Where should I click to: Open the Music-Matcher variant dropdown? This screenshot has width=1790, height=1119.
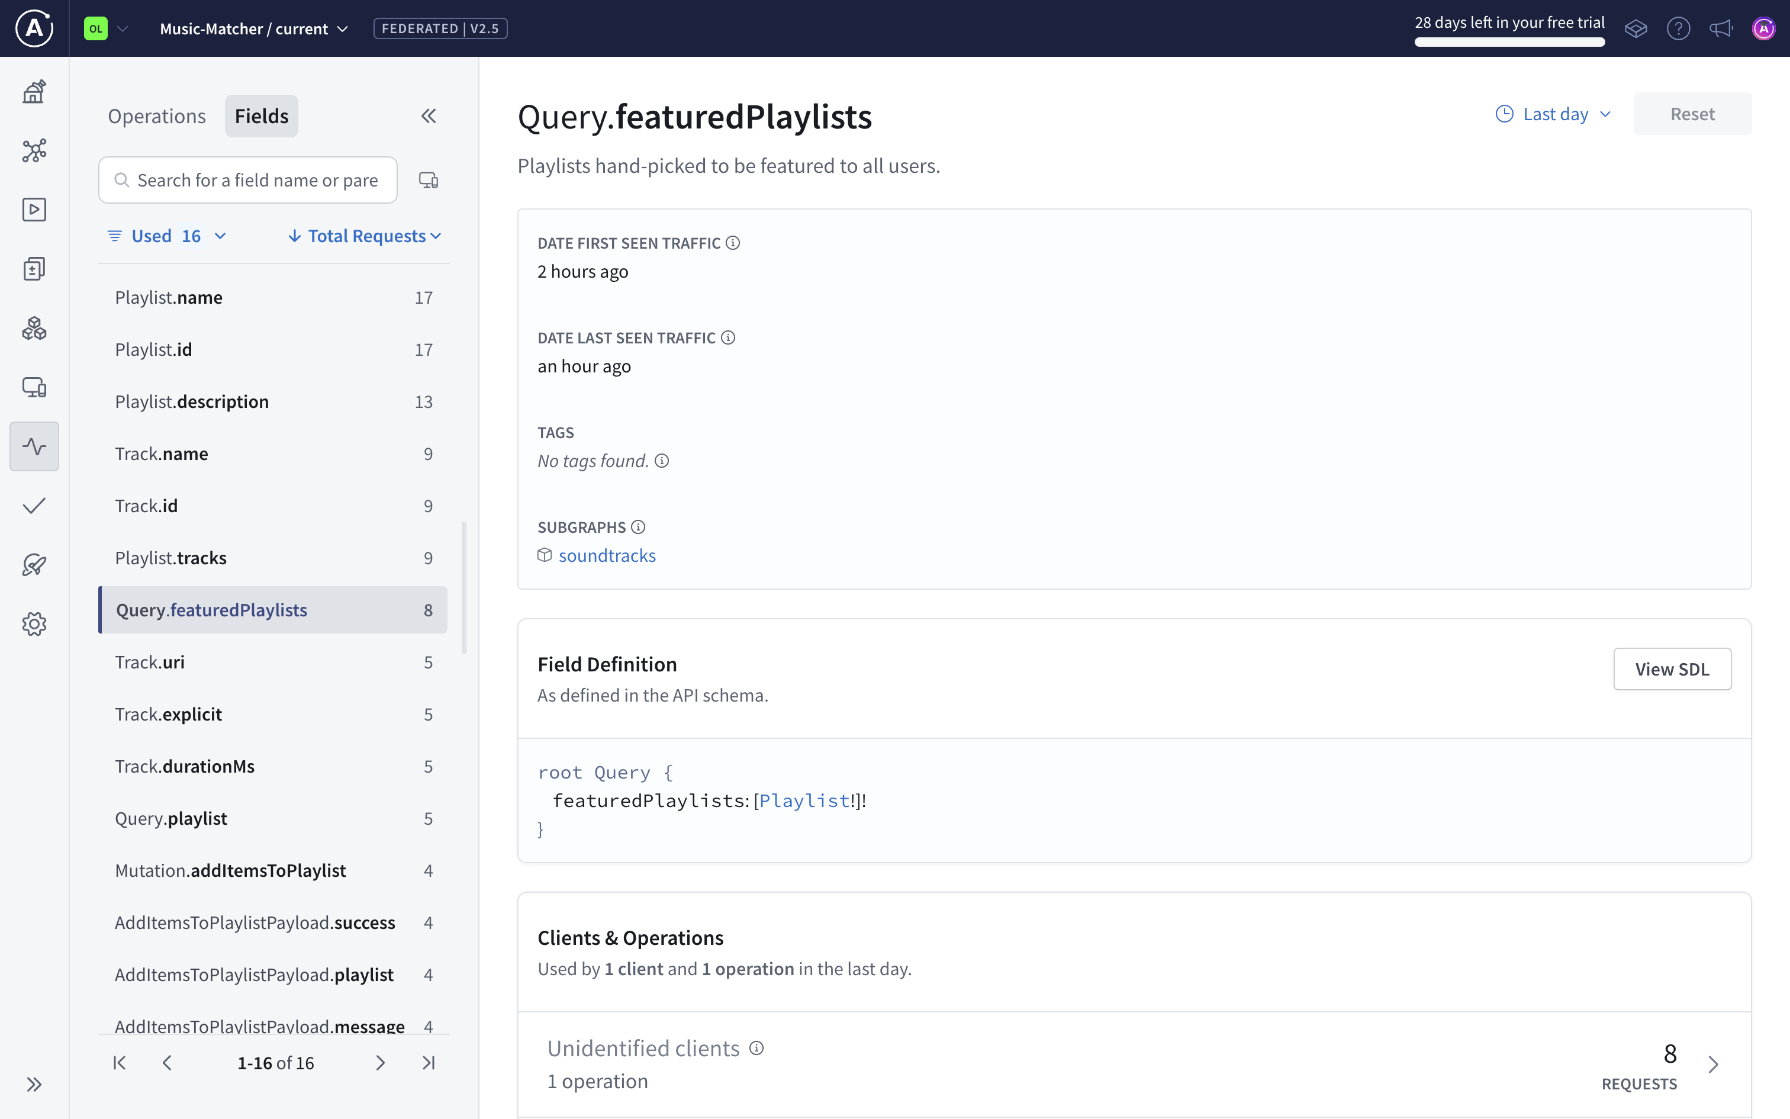(253, 28)
